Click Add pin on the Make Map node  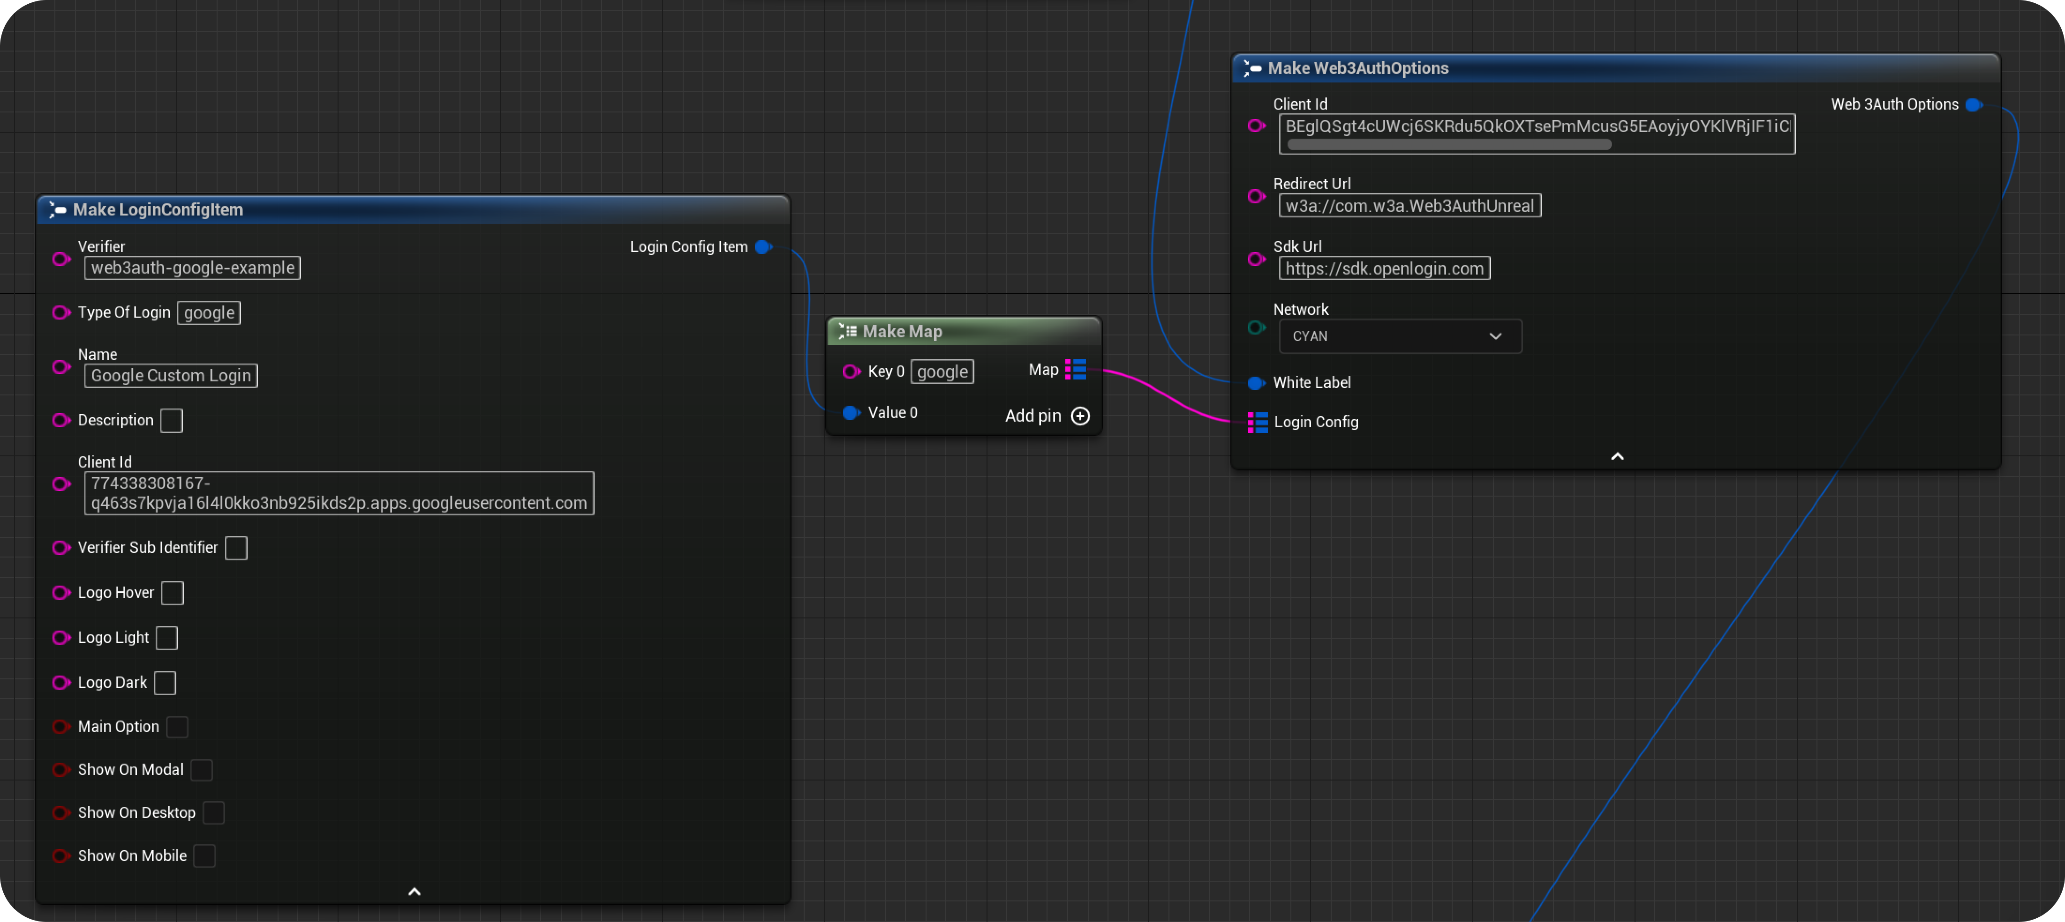pyautogui.click(x=1081, y=416)
